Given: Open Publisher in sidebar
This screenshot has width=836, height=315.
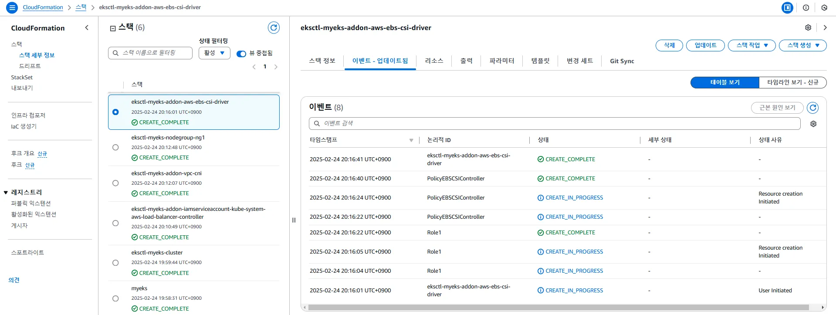Looking at the screenshot, I should point(19,226).
